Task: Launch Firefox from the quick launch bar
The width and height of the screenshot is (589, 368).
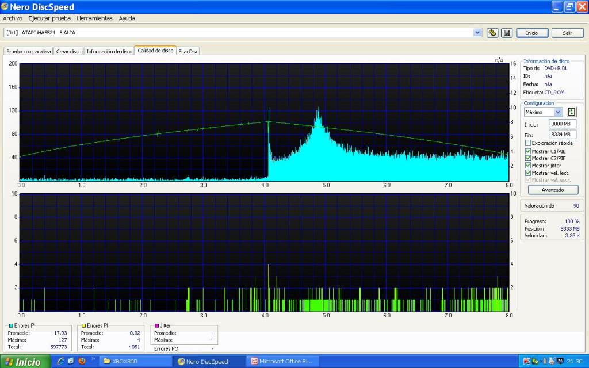Action: 82,361
